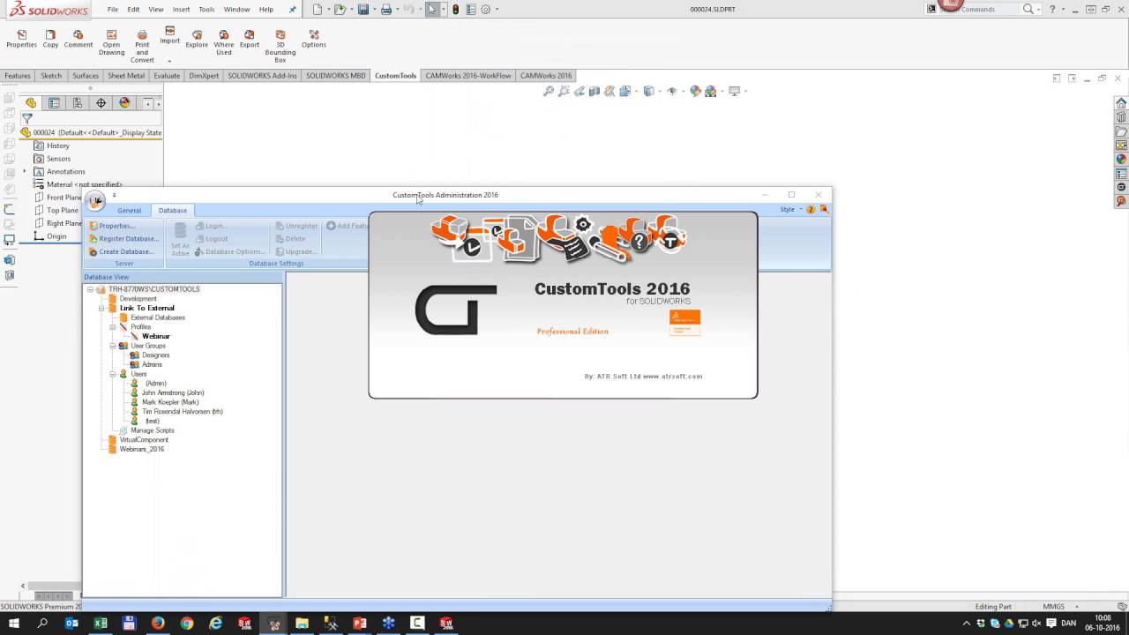Open the Tools menu
Image resolution: width=1129 pixels, height=635 pixels.
click(206, 9)
